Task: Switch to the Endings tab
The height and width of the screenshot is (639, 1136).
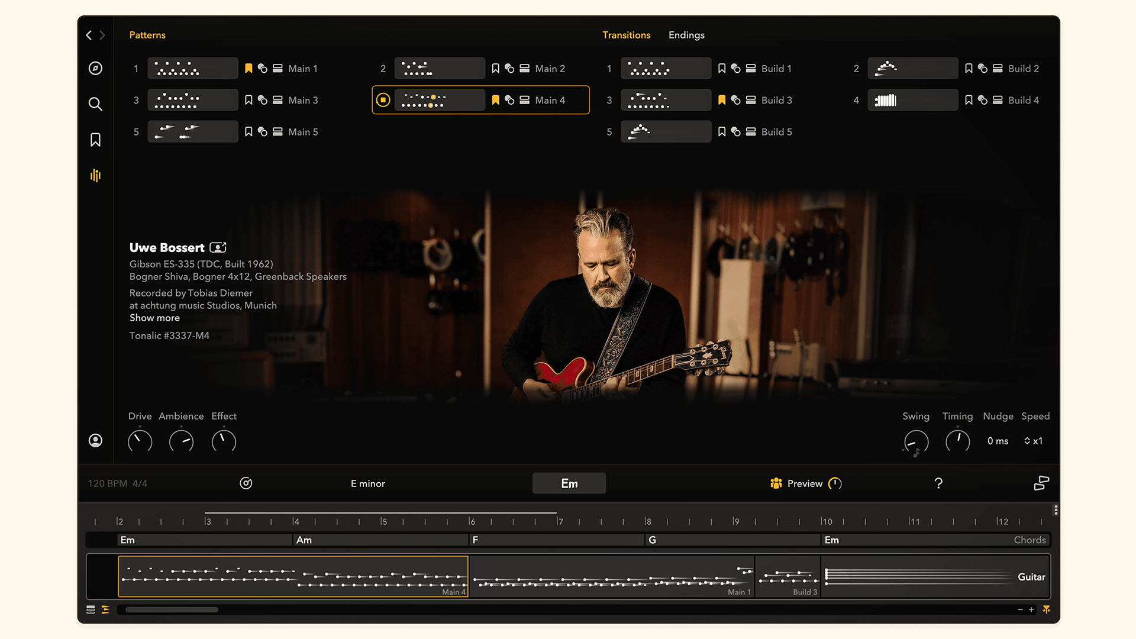Action: pyautogui.click(x=686, y=35)
